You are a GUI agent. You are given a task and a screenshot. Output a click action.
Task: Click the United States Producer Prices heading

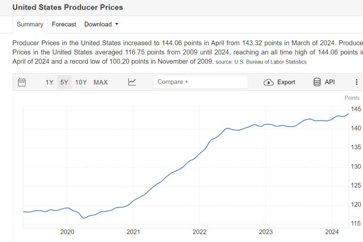tap(68, 8)
